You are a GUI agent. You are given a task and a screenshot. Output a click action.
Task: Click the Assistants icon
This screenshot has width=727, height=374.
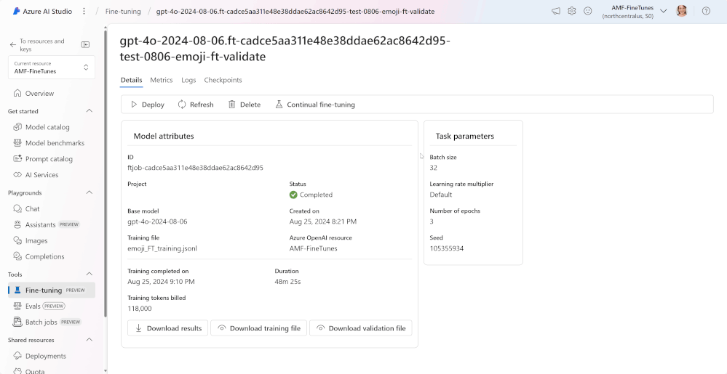tap(17, 225)
